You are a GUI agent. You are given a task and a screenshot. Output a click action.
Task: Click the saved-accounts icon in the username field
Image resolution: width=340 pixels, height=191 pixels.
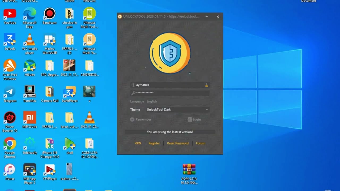206,85
